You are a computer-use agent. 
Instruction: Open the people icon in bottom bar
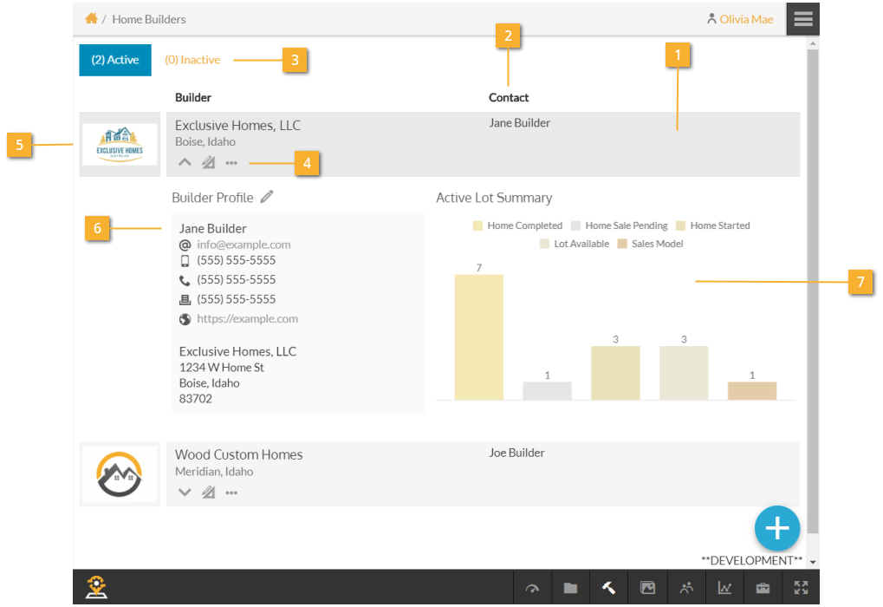click(x=686, y=589)
